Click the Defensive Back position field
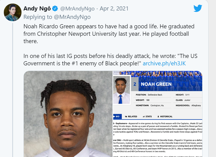 (x=155, y=95)
